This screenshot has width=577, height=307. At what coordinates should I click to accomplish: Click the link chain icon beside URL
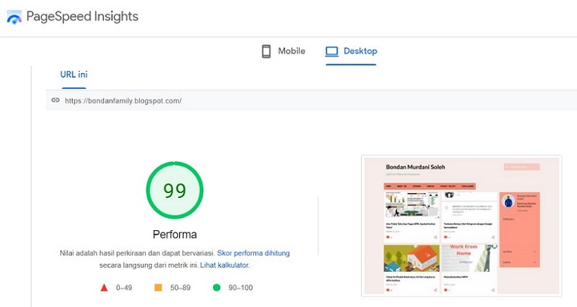click(55, 100)
